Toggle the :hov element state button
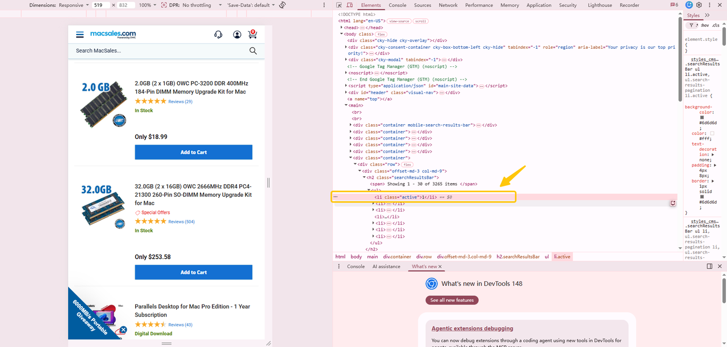The width and height of the screenshot is (727, 347). click(705, 26)
